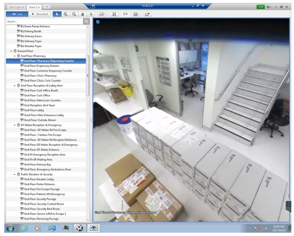Collapse the Ground Floor tree node
This screenshot has height=236, width=294.
click(x=11, y=51)
